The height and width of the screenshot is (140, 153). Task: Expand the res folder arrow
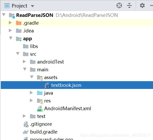pyautogui.click(x=31, y=101)
